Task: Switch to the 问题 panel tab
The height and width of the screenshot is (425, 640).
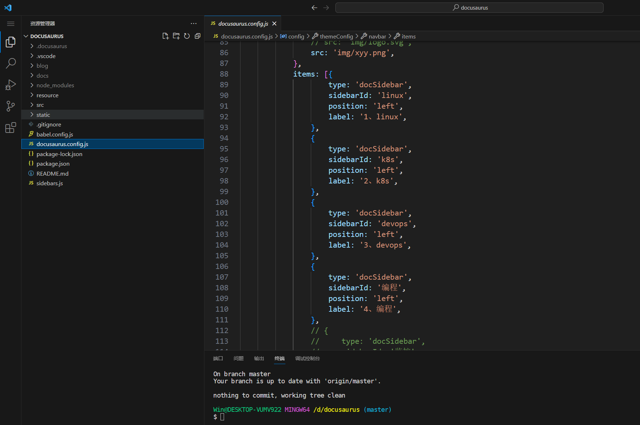Action: pos(239,358)
